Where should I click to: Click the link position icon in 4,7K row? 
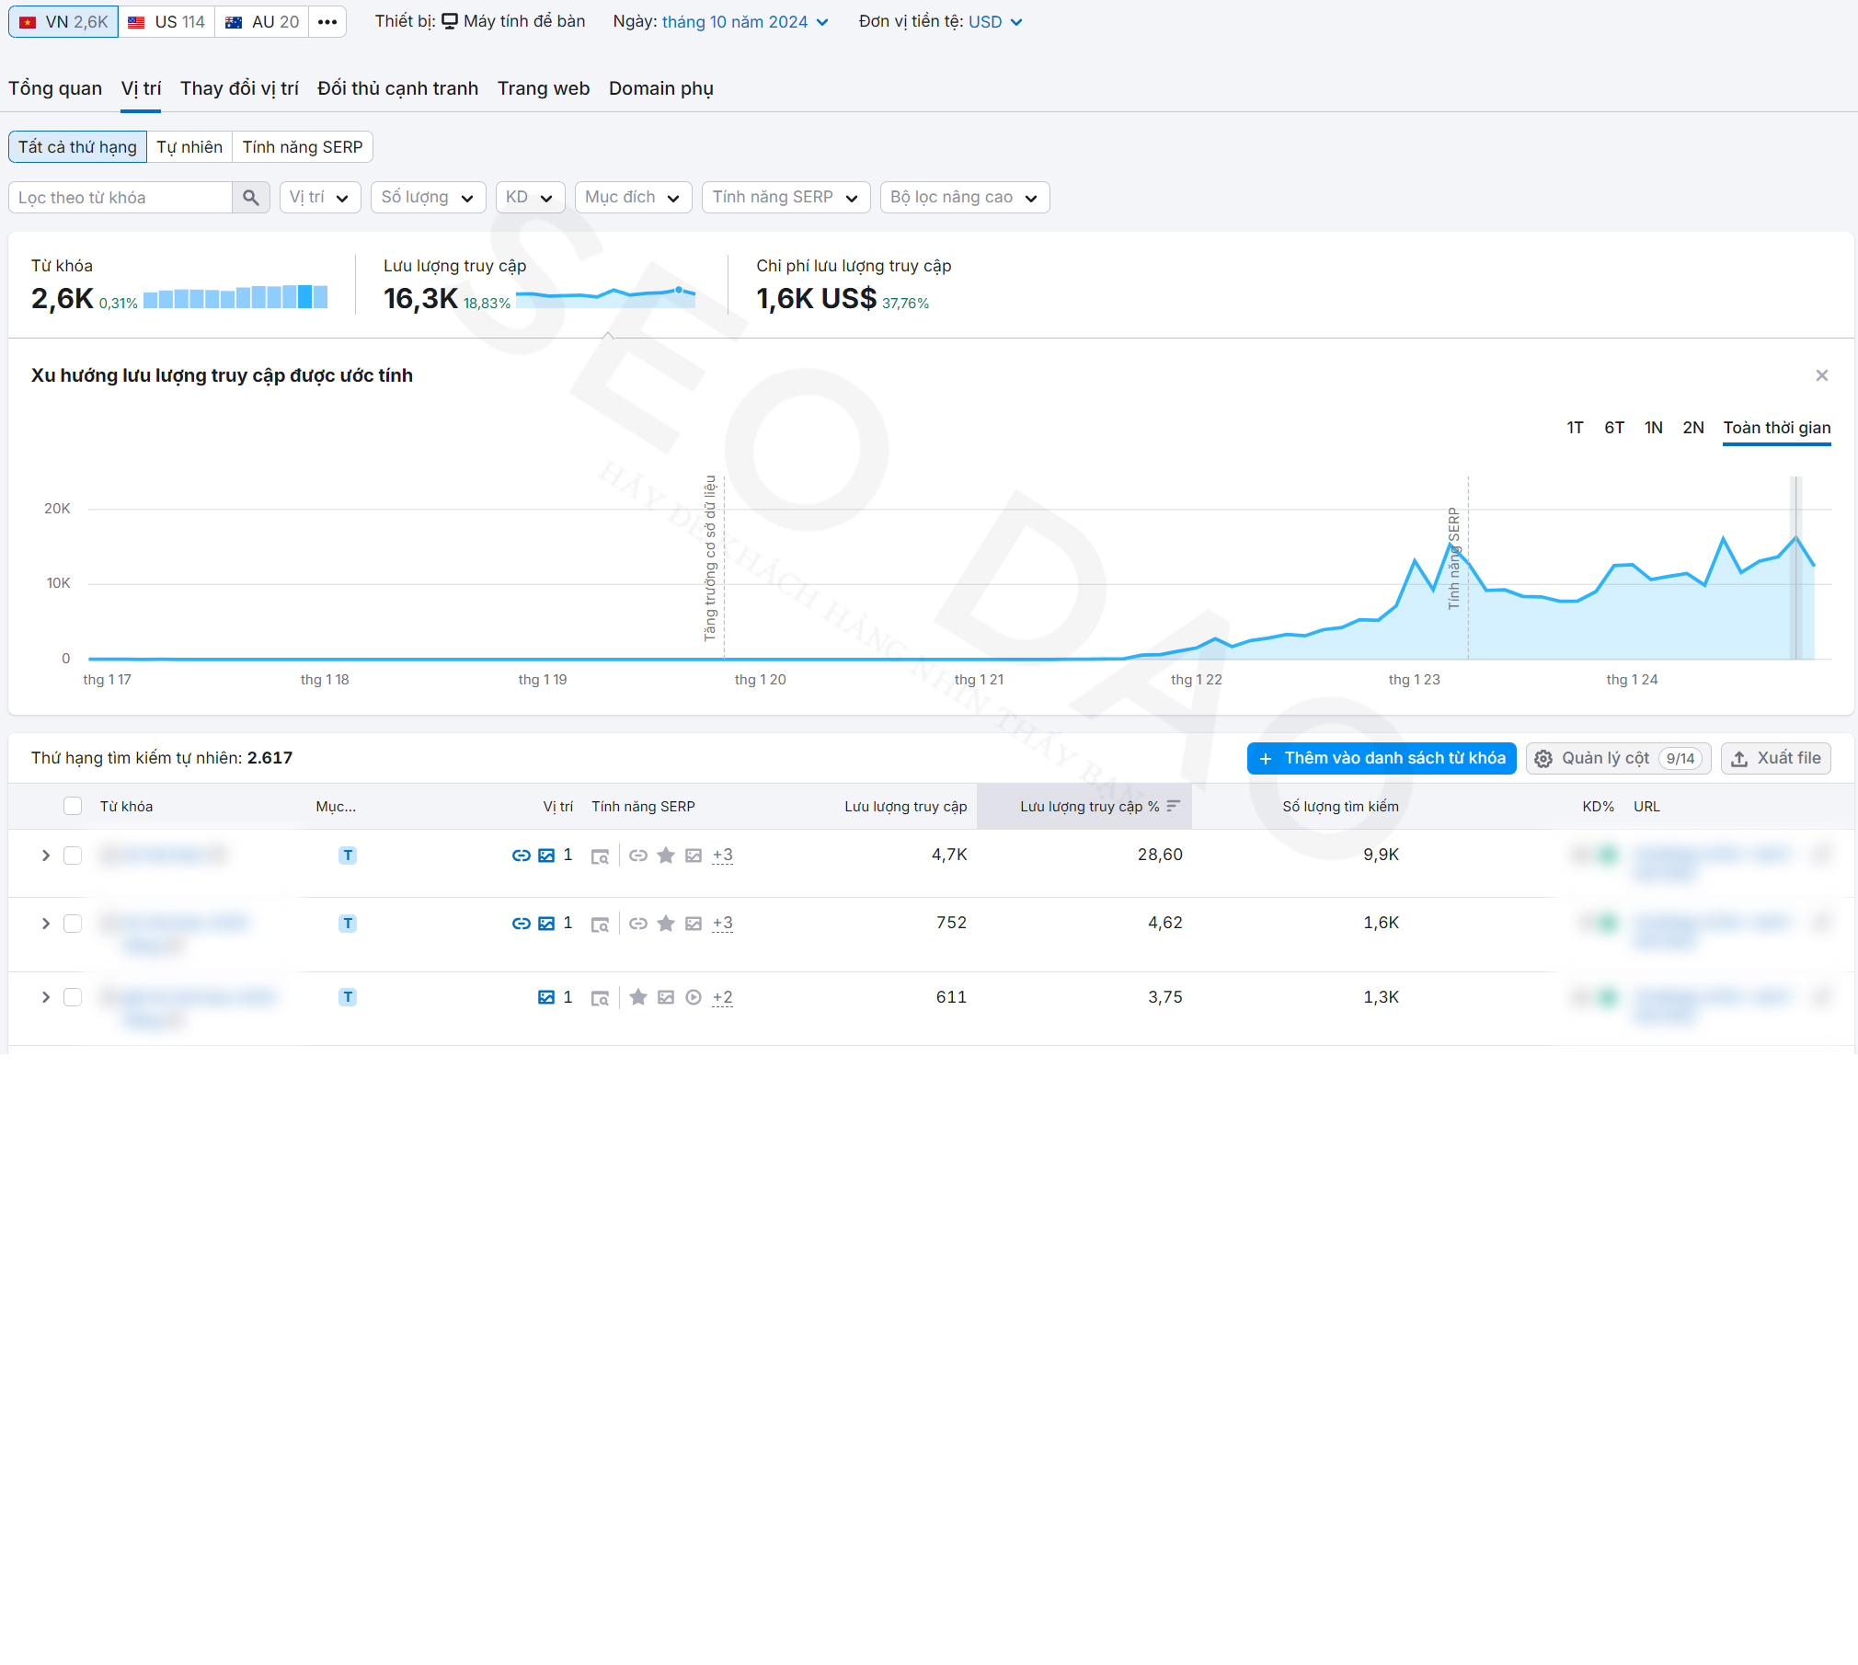521,855
